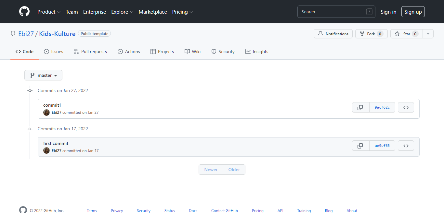Open the Privacy footer link

[x=117, y=211]
